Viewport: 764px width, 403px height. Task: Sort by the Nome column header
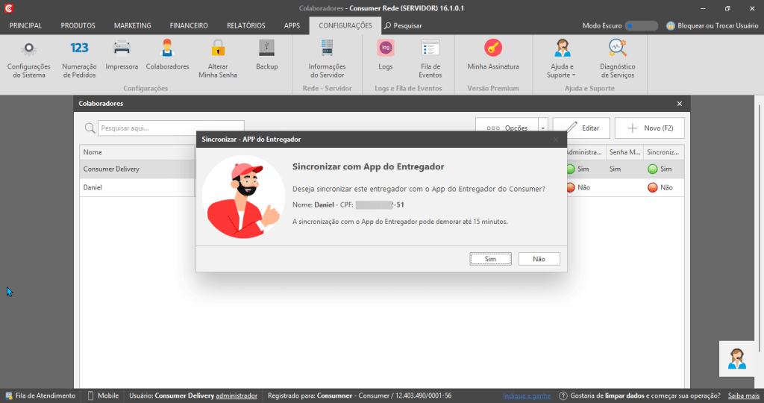pyautogui.click(x=137, y=152)
